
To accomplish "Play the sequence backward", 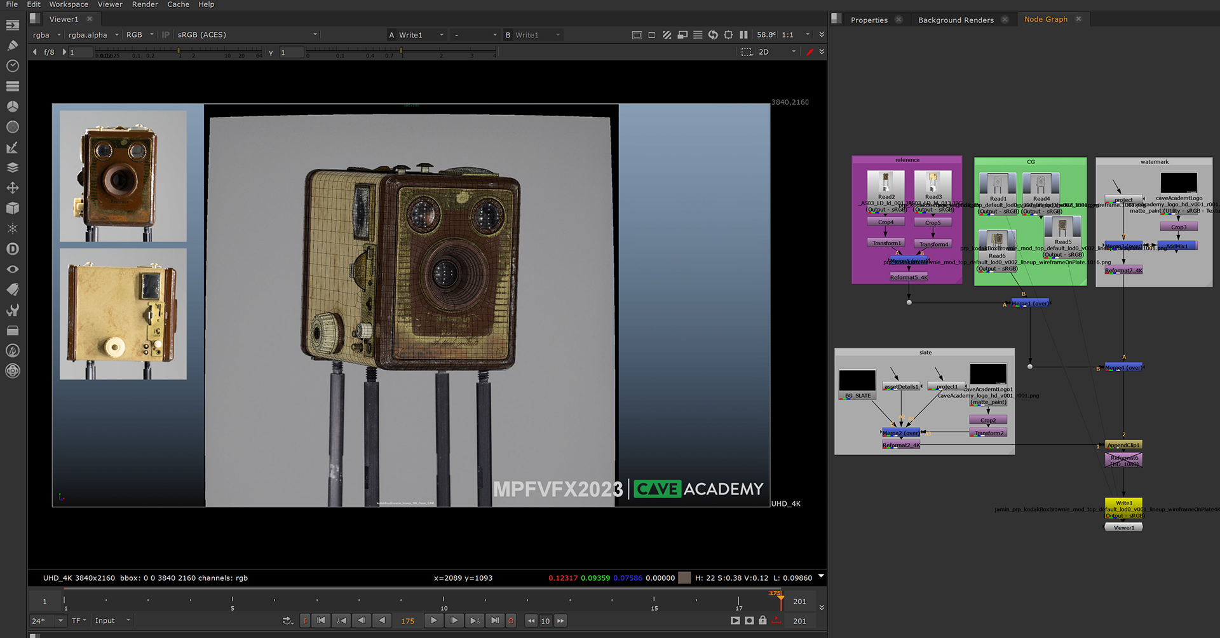I will click(x=383, y=621).
